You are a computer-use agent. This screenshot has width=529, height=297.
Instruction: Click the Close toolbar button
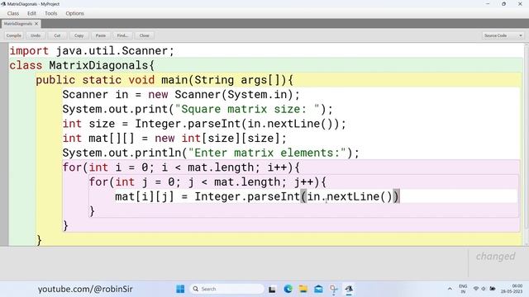(x=144, y=35)
